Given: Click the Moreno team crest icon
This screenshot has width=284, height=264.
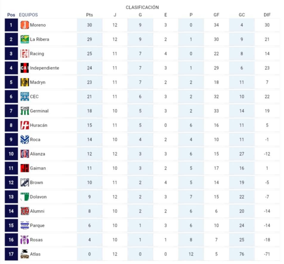Looking at the screenshot, I should (x=24, y=25).
